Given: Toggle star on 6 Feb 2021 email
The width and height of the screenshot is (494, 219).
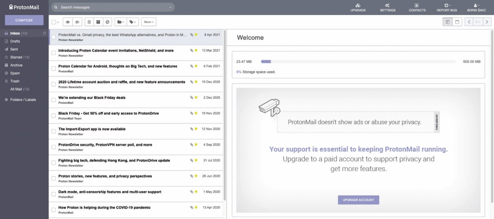Looking at the screenshot, I should coord(196,66).
